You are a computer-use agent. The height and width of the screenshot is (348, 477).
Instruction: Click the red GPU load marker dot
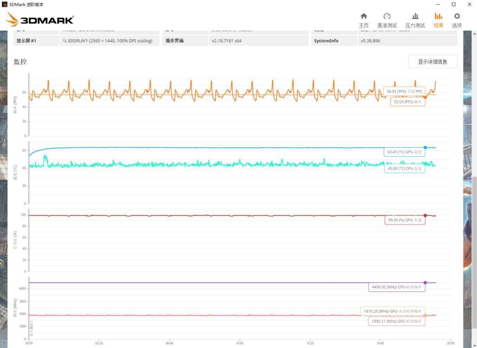click(425, 216)
